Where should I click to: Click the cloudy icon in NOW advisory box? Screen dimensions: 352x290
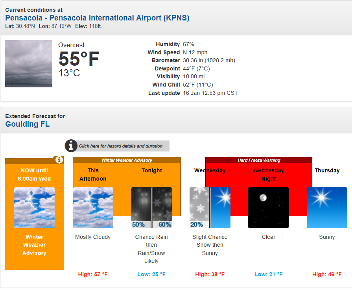click(x=34, y=208)
